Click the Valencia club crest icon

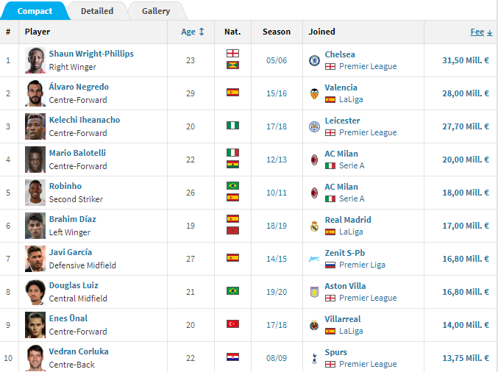point(314,93)
